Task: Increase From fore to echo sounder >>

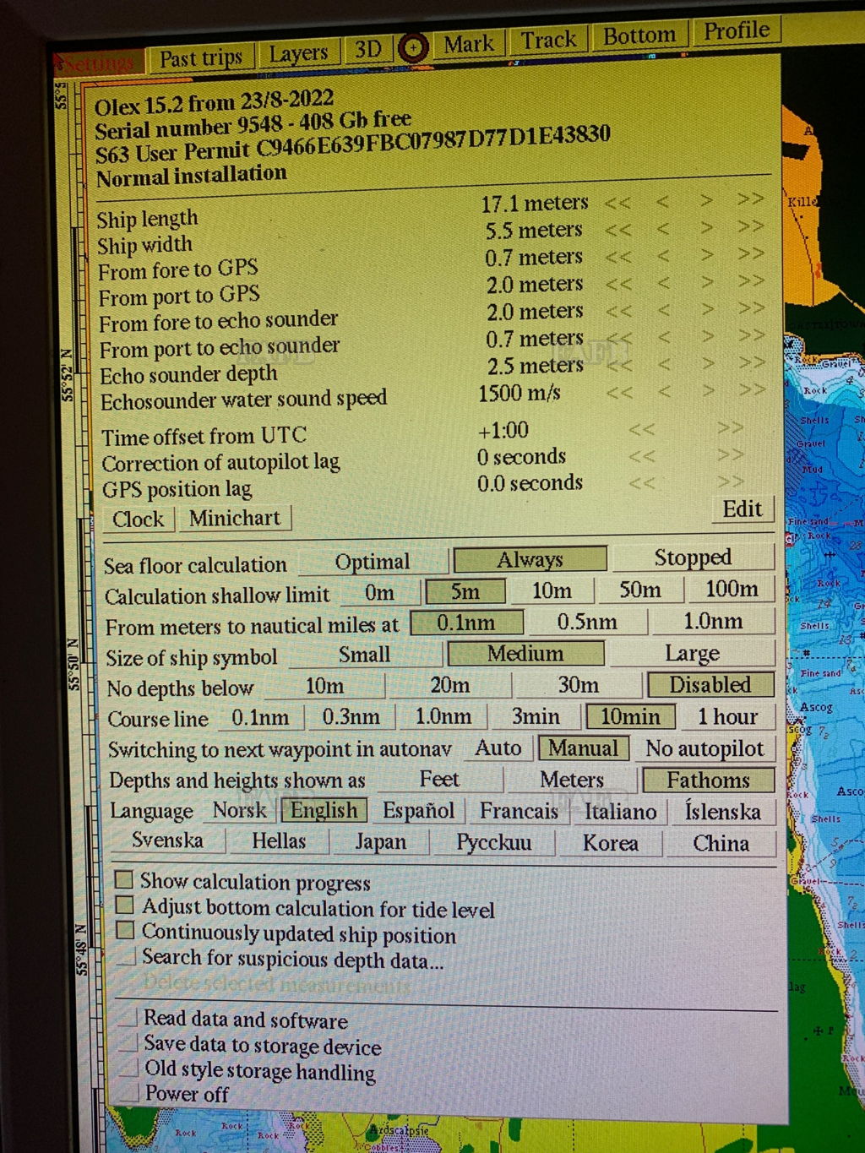Action: pyautogui.click(x=751, y=308)
